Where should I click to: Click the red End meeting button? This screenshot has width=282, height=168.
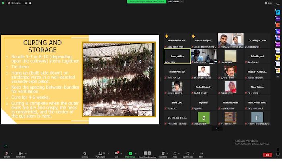[267, 155]
